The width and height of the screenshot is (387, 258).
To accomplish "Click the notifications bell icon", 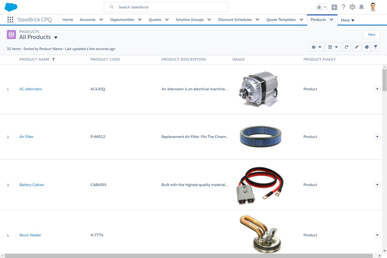I will pyautogui.click(x=361, y=7).
